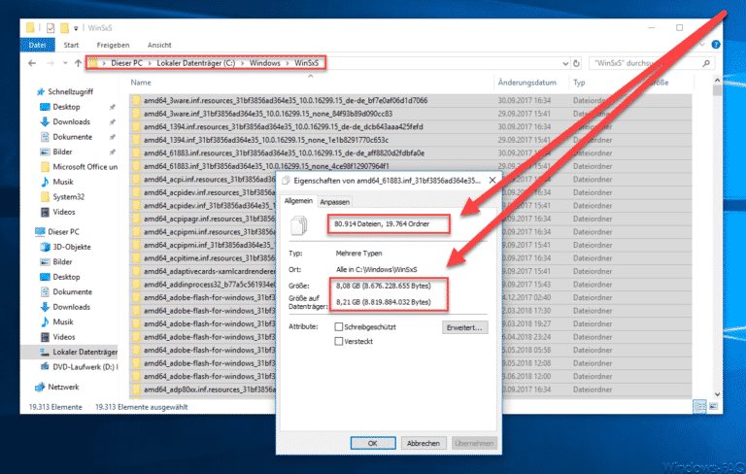Screen dimensions: 746x474
Task: Switch to details view layout icon
Action: tap(699, 406)
